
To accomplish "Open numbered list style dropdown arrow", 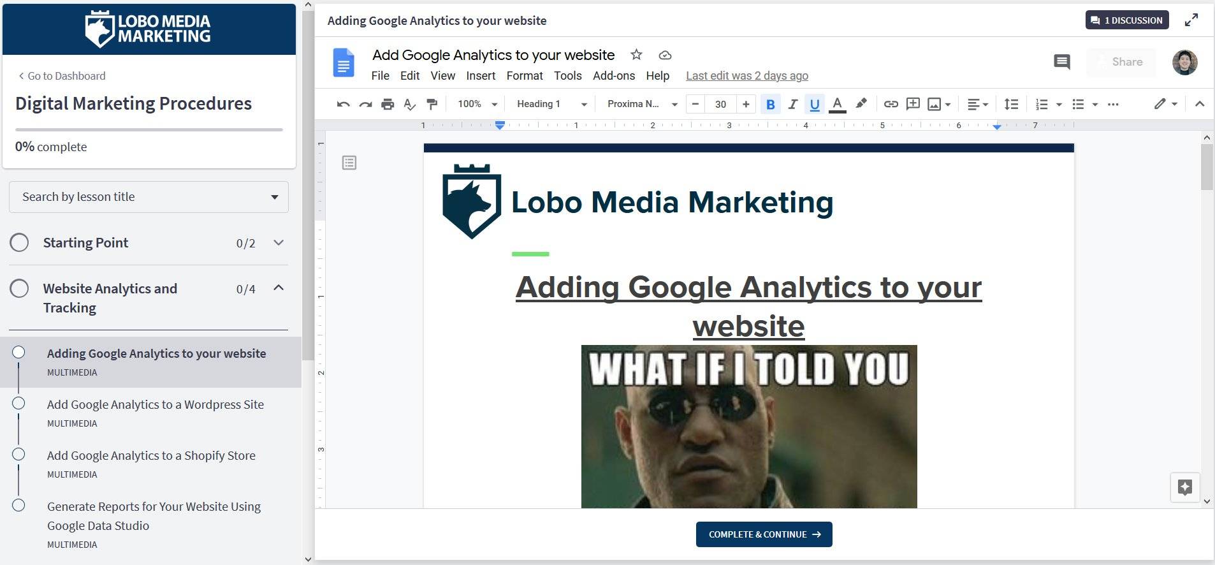I will click(1059, 104).
